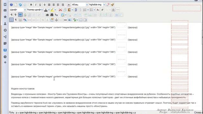Click the editor's vertical scrollbar
The image size is (203, 114).
tap(202, 37)
